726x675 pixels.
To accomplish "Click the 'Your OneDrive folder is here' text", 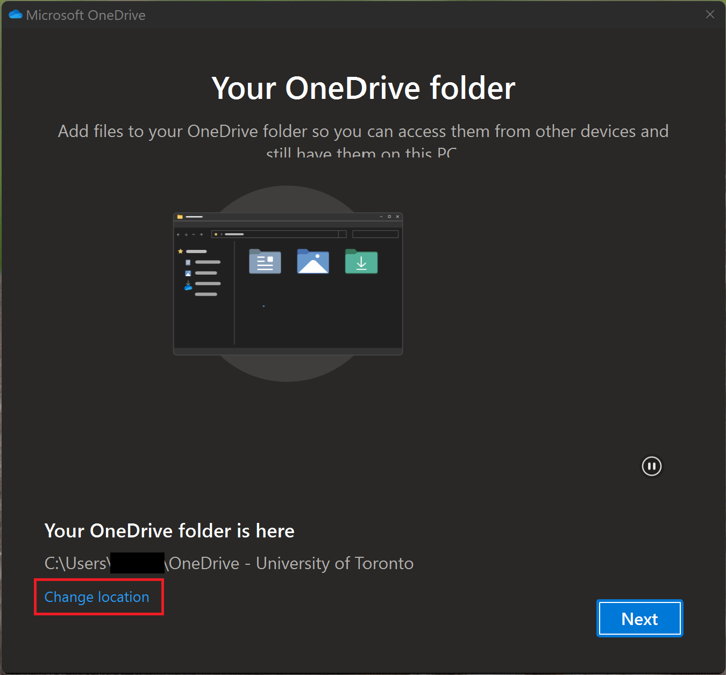I will (169, 531).
